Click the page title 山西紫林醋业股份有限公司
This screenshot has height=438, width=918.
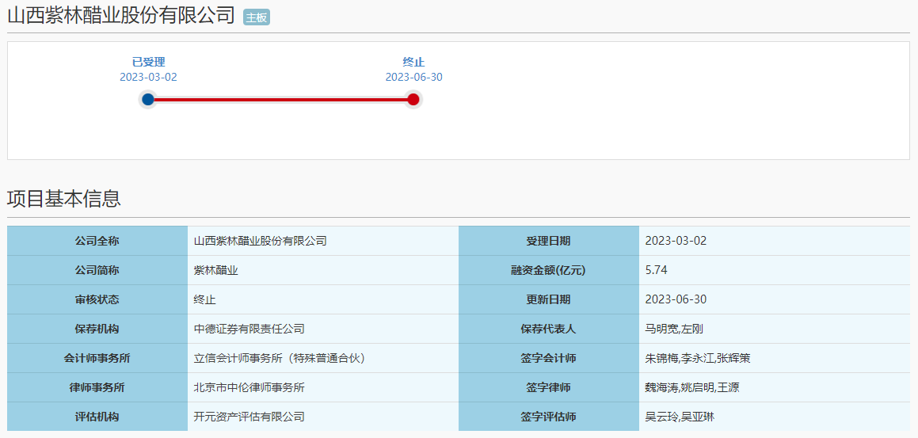point(121,16)
